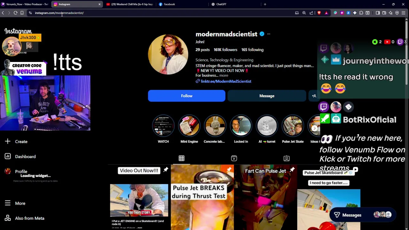This screenshot has height=230, width=409.
Task: Click the Brave Rewards triangle icon
Action: pyautogui.click(x=326, y=13)
